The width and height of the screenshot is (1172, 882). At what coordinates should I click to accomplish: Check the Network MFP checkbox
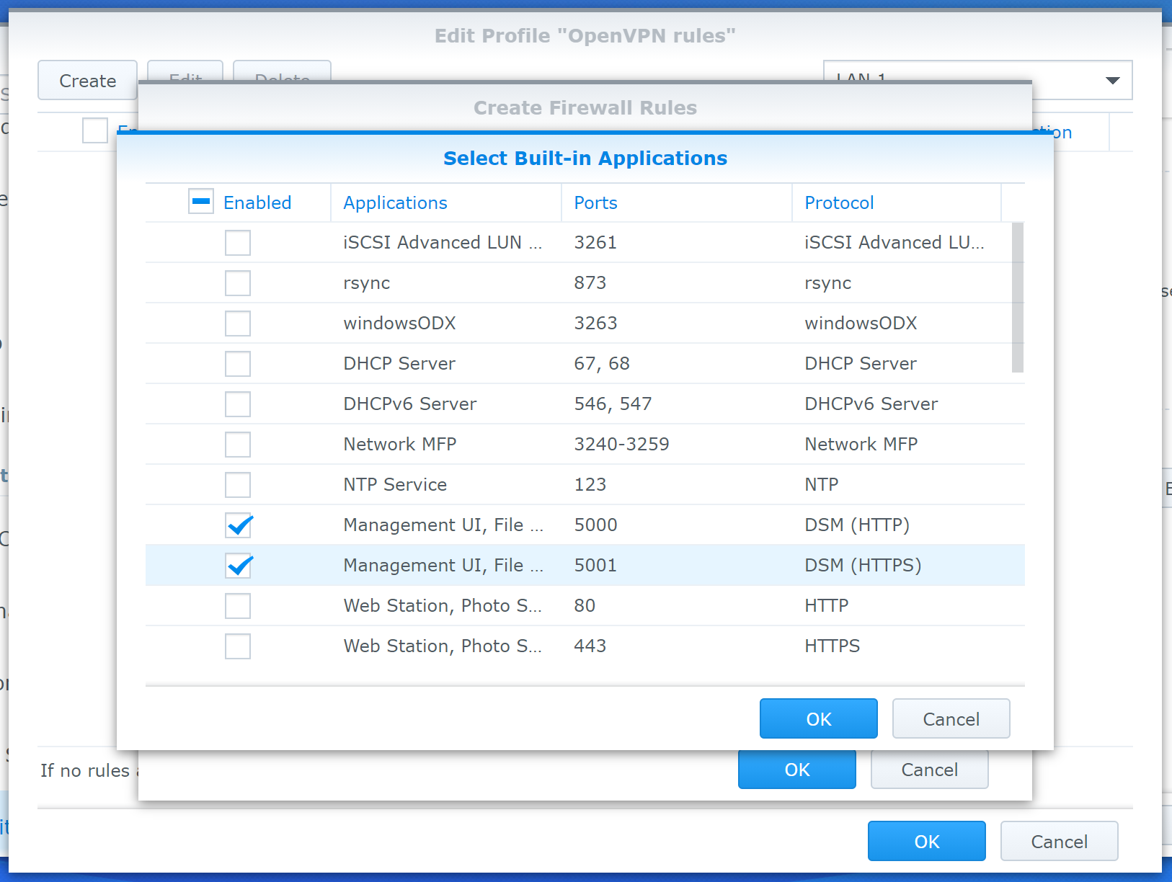tap(238, 445)
